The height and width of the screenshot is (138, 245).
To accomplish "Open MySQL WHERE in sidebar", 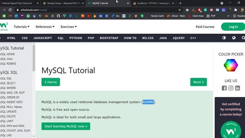I will (8, 88).
